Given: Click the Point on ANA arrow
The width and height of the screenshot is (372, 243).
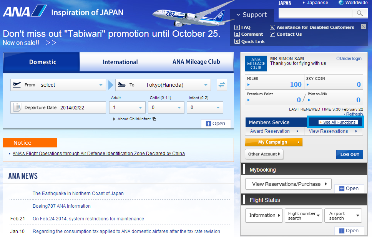Looking at the screenshot, I should click(309, 100).
